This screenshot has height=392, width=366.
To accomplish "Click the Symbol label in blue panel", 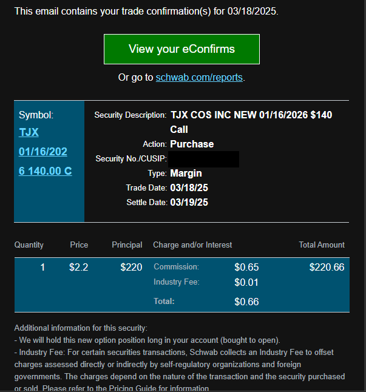I will click(x=36, y=115).
